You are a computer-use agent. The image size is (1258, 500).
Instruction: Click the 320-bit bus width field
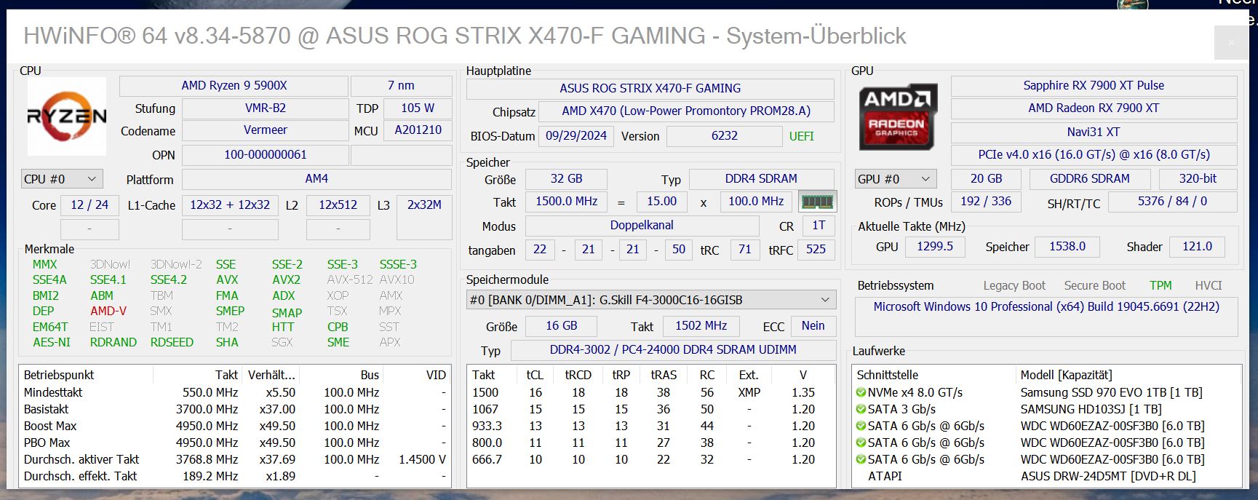[x=1198, y=179]
